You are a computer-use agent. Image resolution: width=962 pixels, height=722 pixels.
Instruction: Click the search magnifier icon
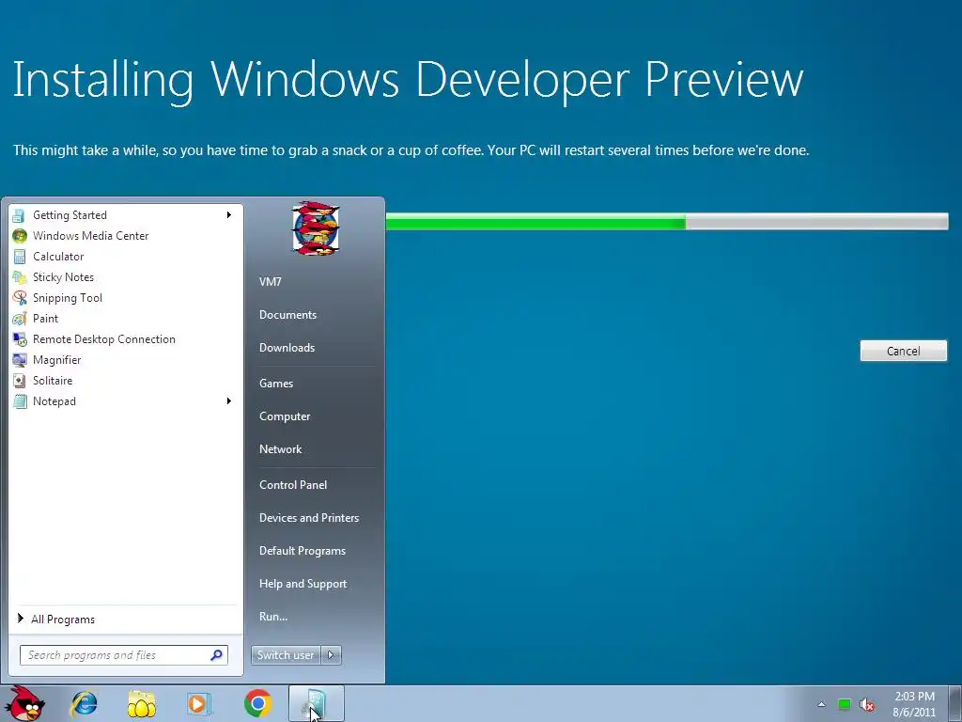click(216, 655)
